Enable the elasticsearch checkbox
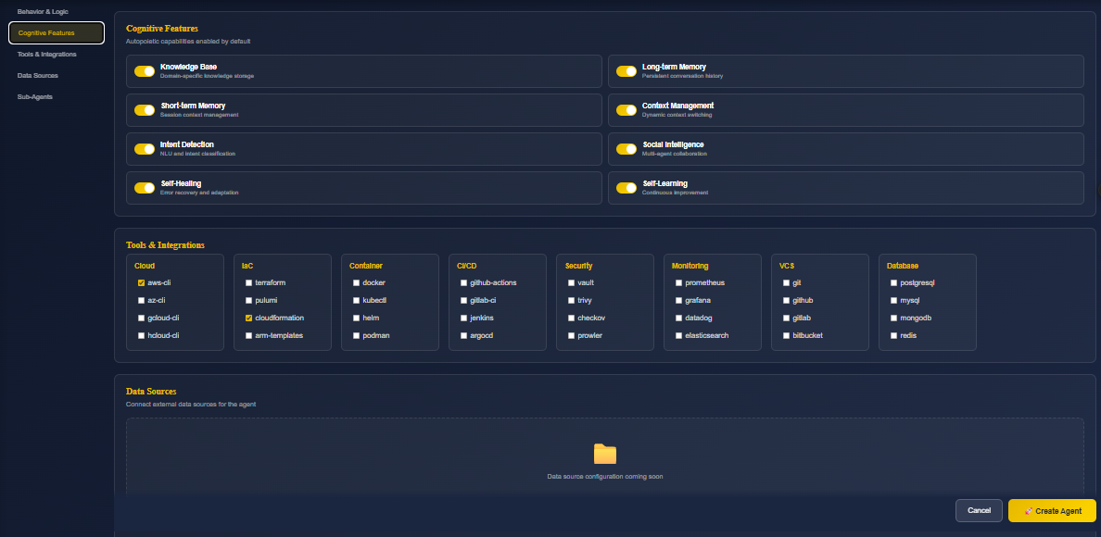 678,336
